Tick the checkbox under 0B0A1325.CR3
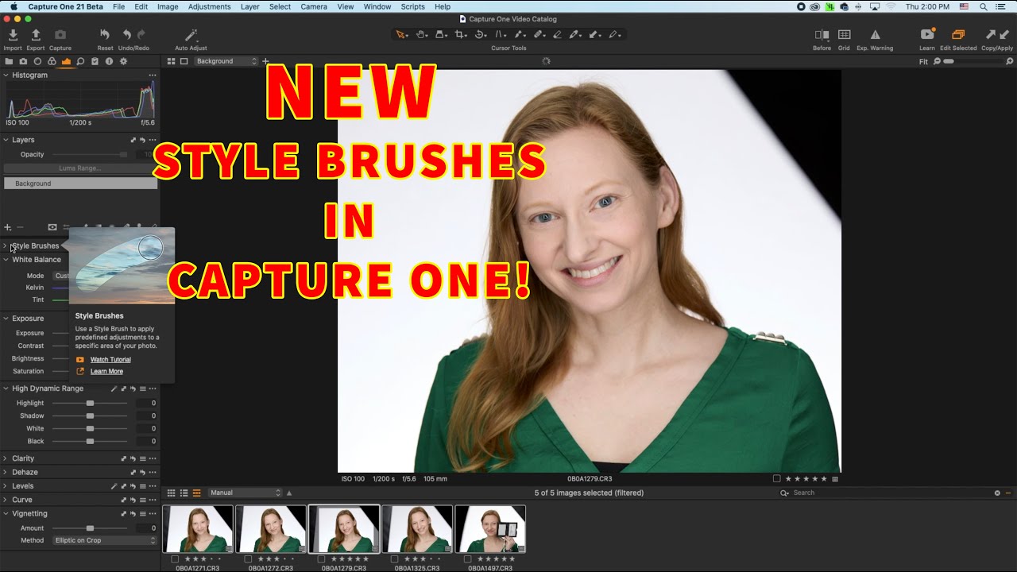 394,559
